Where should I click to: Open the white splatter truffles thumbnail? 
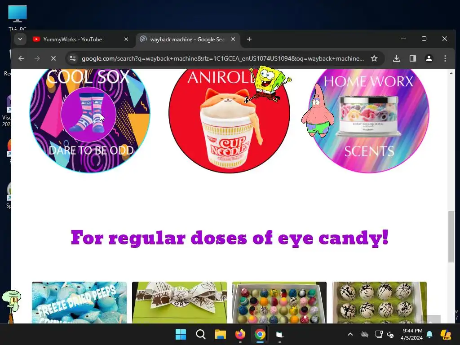[379, 302]
